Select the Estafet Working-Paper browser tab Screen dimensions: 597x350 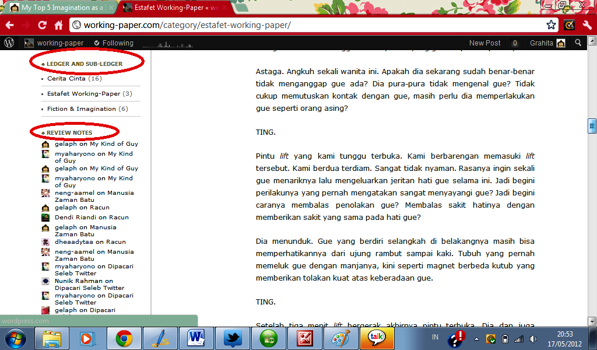click(171, 8)
